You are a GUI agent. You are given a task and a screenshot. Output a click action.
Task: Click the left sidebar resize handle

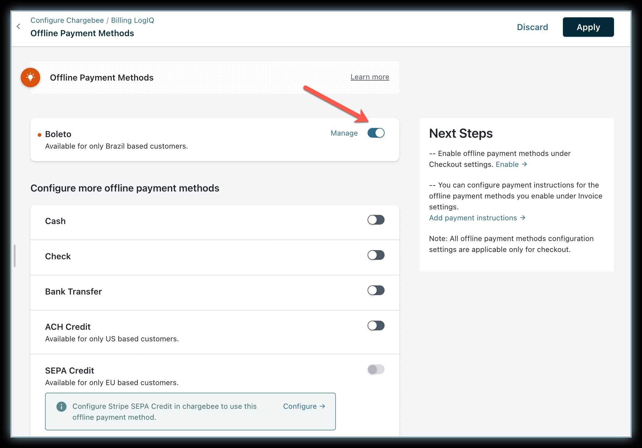coord(15,256)
